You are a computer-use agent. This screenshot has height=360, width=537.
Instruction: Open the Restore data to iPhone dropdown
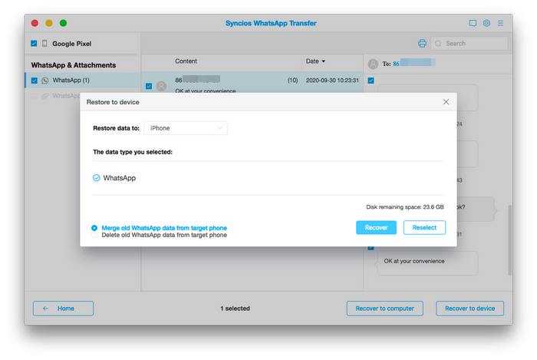pyautogui.click(x=186, y=128)
